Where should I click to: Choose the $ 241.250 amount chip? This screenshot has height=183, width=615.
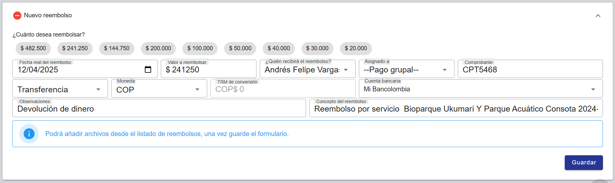(75, 48)
